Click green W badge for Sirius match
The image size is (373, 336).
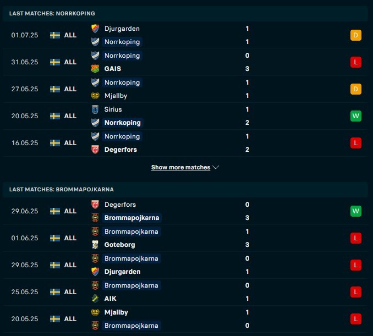[x=355, y=116]
